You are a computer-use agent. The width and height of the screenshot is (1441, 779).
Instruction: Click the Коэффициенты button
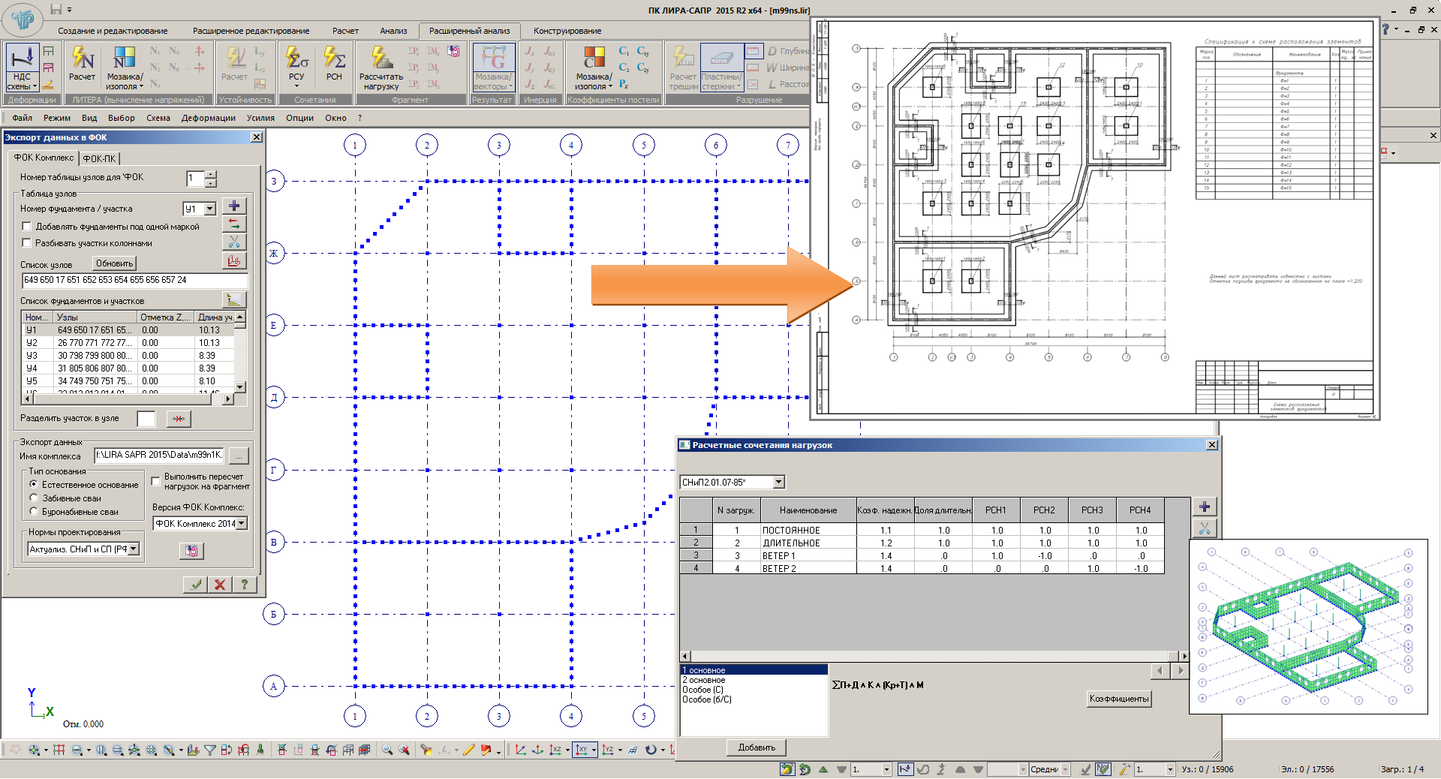click(1118, 699)
